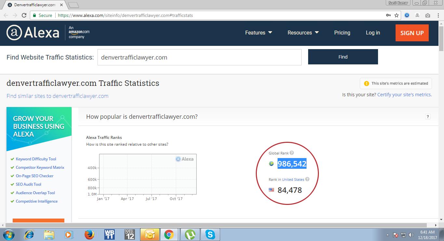Launch uTorrent from the taskbar
This screenshot has height=241, width=444.
pyautogui.click(x=190, y=234)
